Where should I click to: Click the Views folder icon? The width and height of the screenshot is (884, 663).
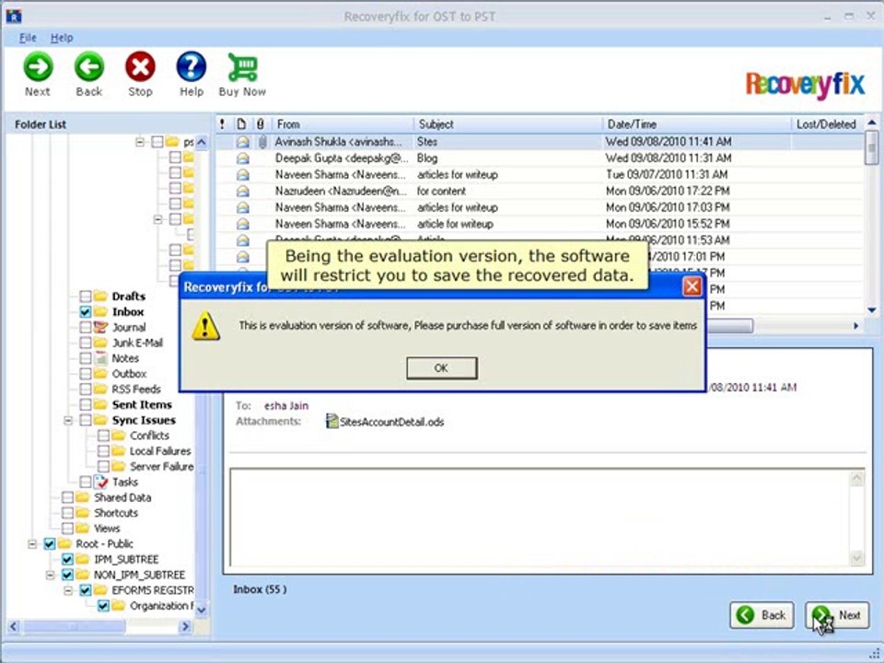(83, 529)
